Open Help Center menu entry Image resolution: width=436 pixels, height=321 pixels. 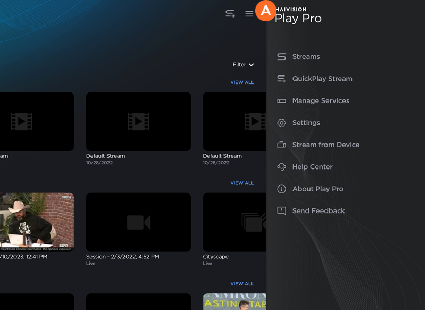pyautogui.click(x=312, y=167)
